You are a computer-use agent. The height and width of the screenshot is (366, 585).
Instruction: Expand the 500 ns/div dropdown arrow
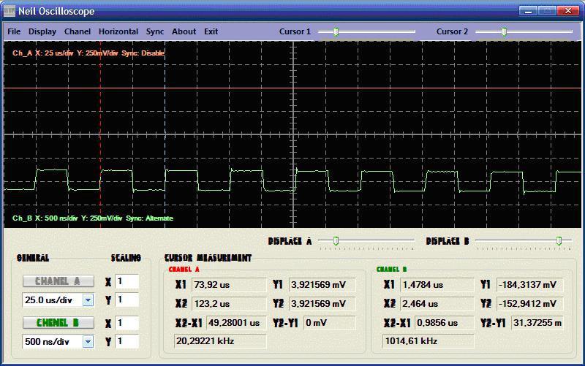pos(88,341)
